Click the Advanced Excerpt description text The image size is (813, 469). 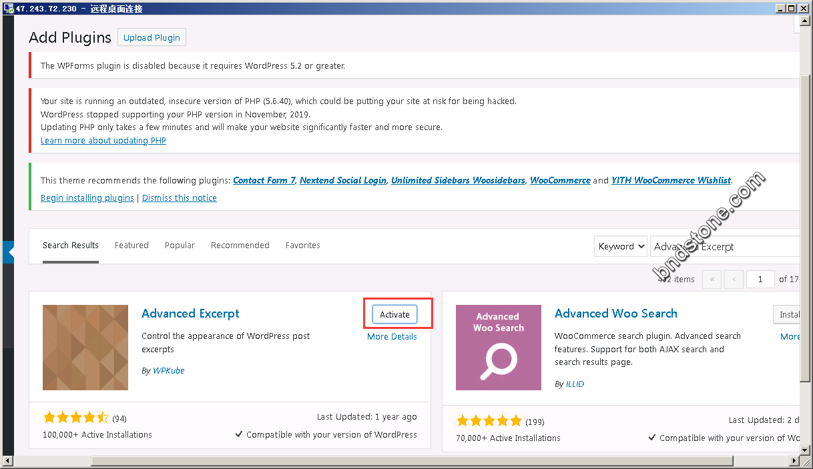[x=226, y=343]
